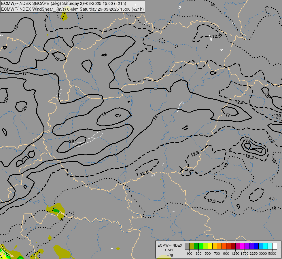Pick the bright green legend swatch

[x=201, y=246]
